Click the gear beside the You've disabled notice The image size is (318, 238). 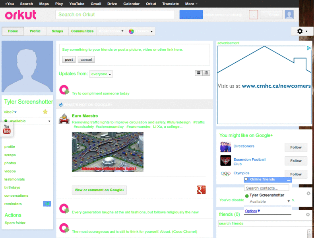(308, 193)
